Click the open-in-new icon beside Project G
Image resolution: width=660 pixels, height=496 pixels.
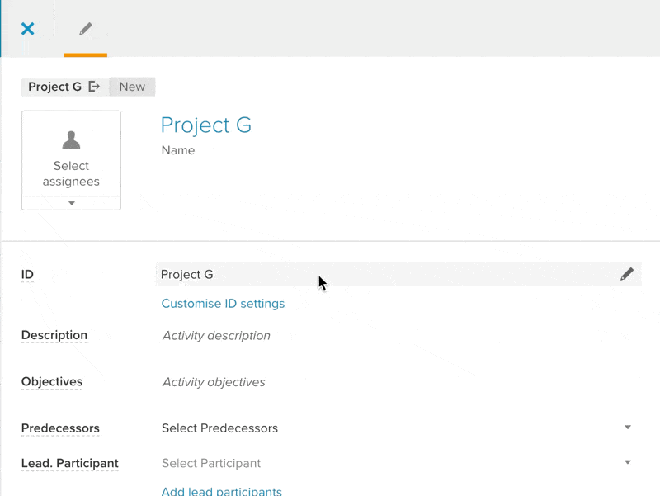(94, 87)
